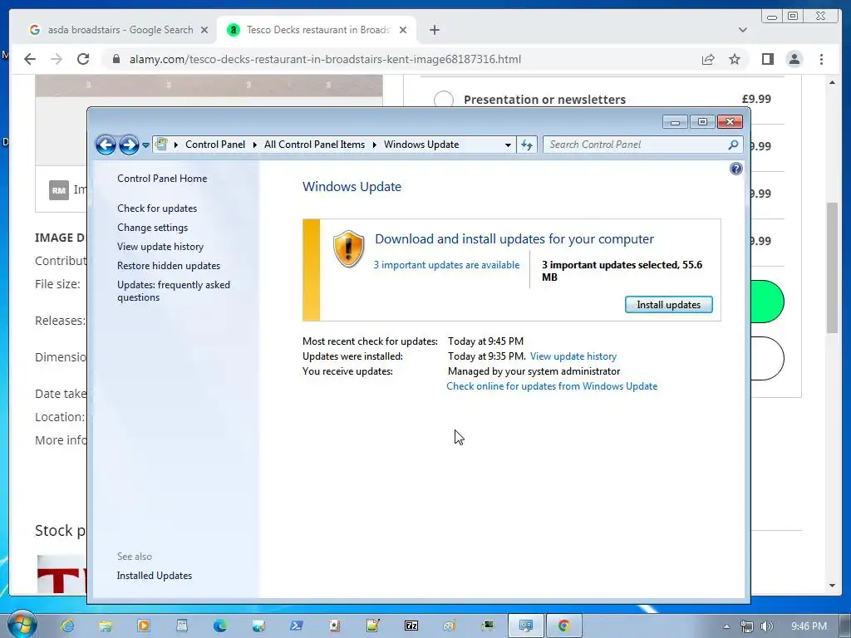The width and height of the screenshot is (851, 638).
Task: Click Install updates button
Action: tap(669, 305)
